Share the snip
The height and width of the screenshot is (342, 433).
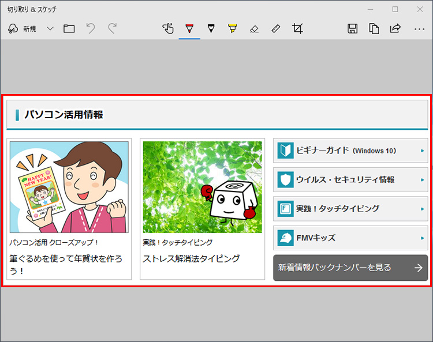coord(395,28)
